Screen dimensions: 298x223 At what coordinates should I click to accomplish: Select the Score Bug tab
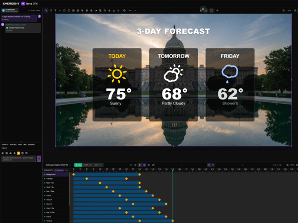click(12, 144)
